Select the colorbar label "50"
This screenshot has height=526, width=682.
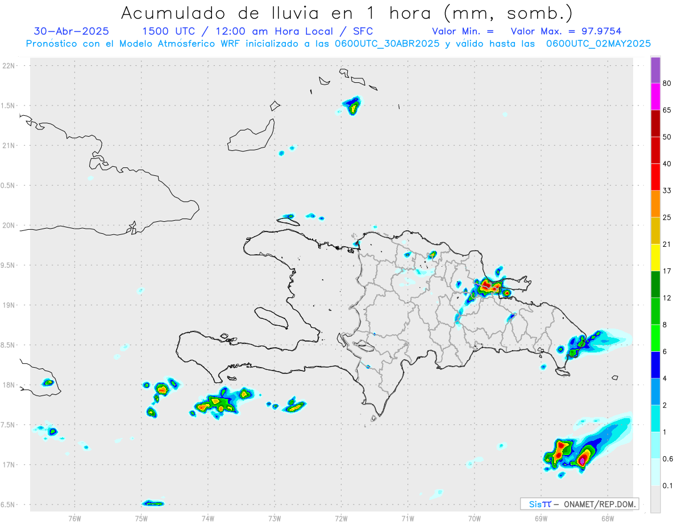click(667, 137)
